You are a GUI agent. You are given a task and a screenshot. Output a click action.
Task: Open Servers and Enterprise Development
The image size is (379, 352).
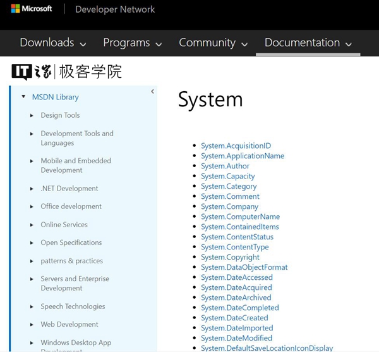(x=75, y=284)
